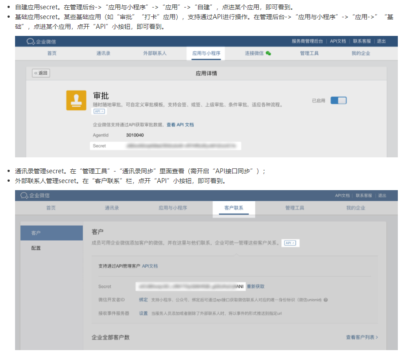Open the 查看 API 文档 link
The height and width of the screenshot is (359, 412).
(180, 125)
